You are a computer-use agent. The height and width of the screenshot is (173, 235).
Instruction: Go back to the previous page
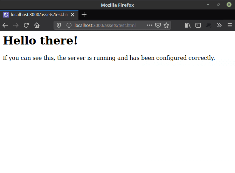[5, 25]
